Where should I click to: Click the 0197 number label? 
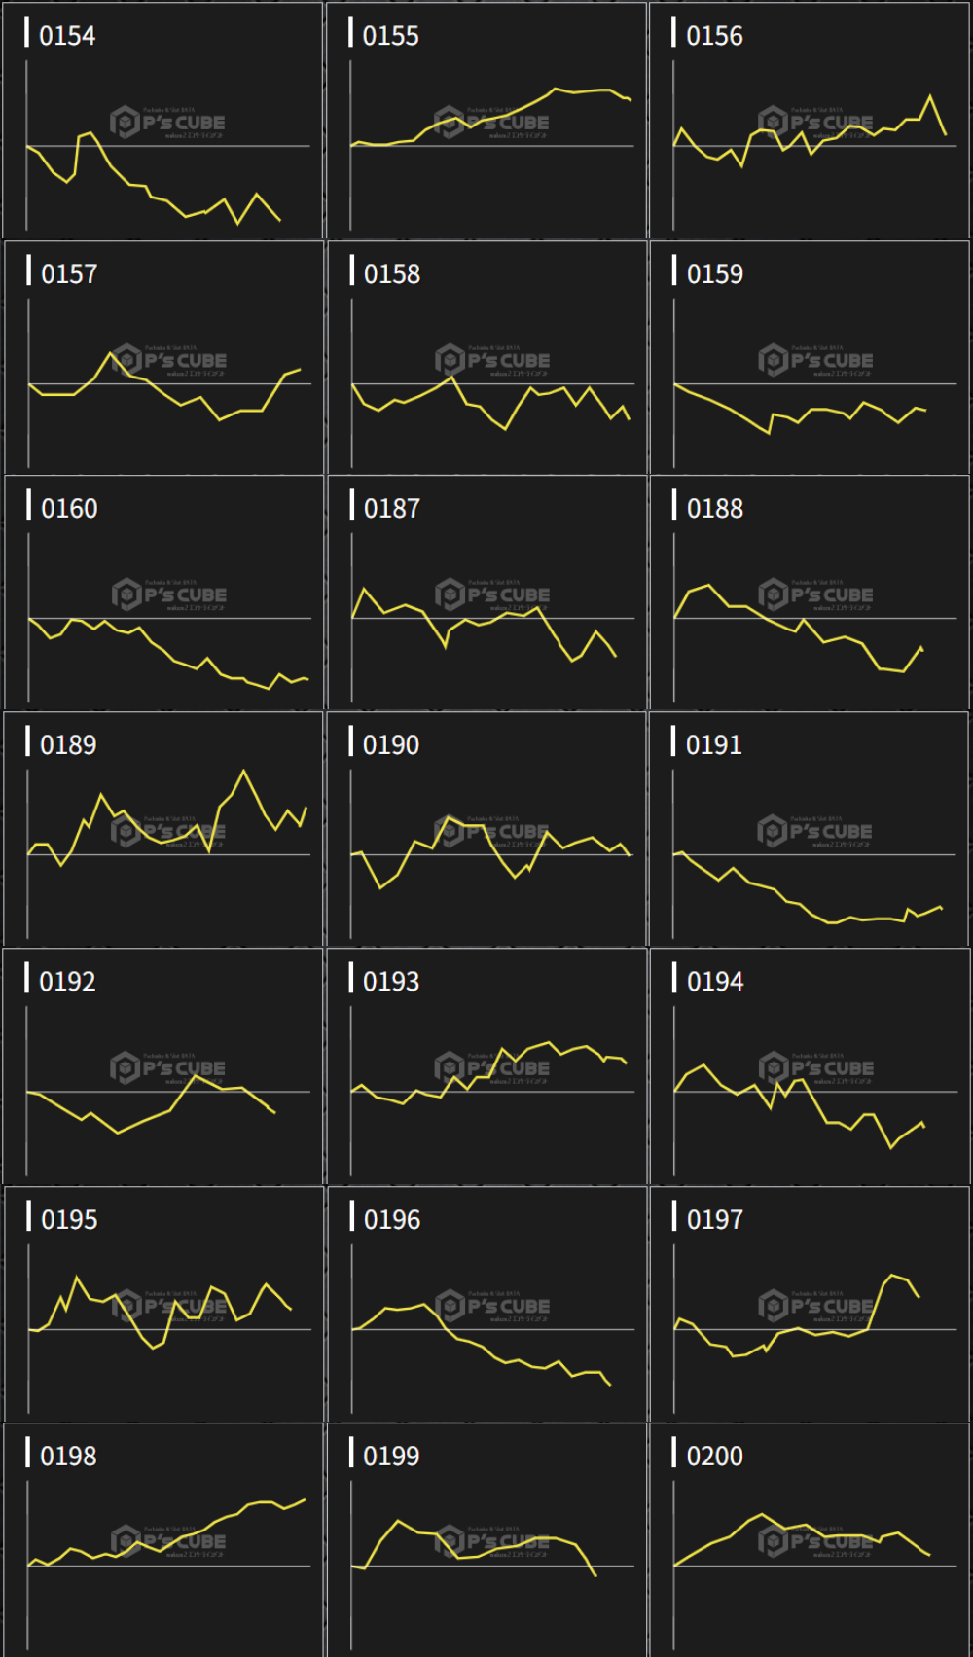tap(715, 1220)
